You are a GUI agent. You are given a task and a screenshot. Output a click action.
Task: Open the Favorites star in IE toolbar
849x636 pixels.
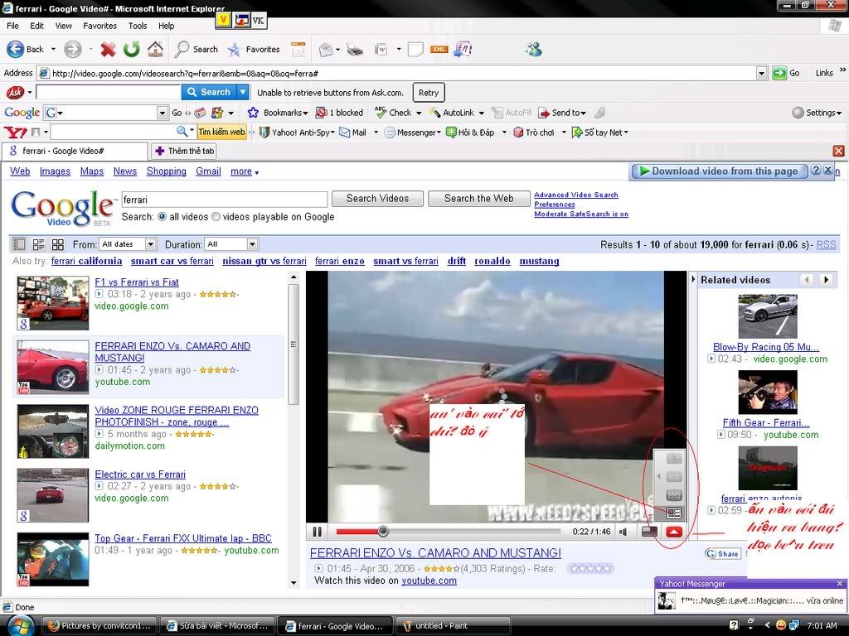(254, 49)
